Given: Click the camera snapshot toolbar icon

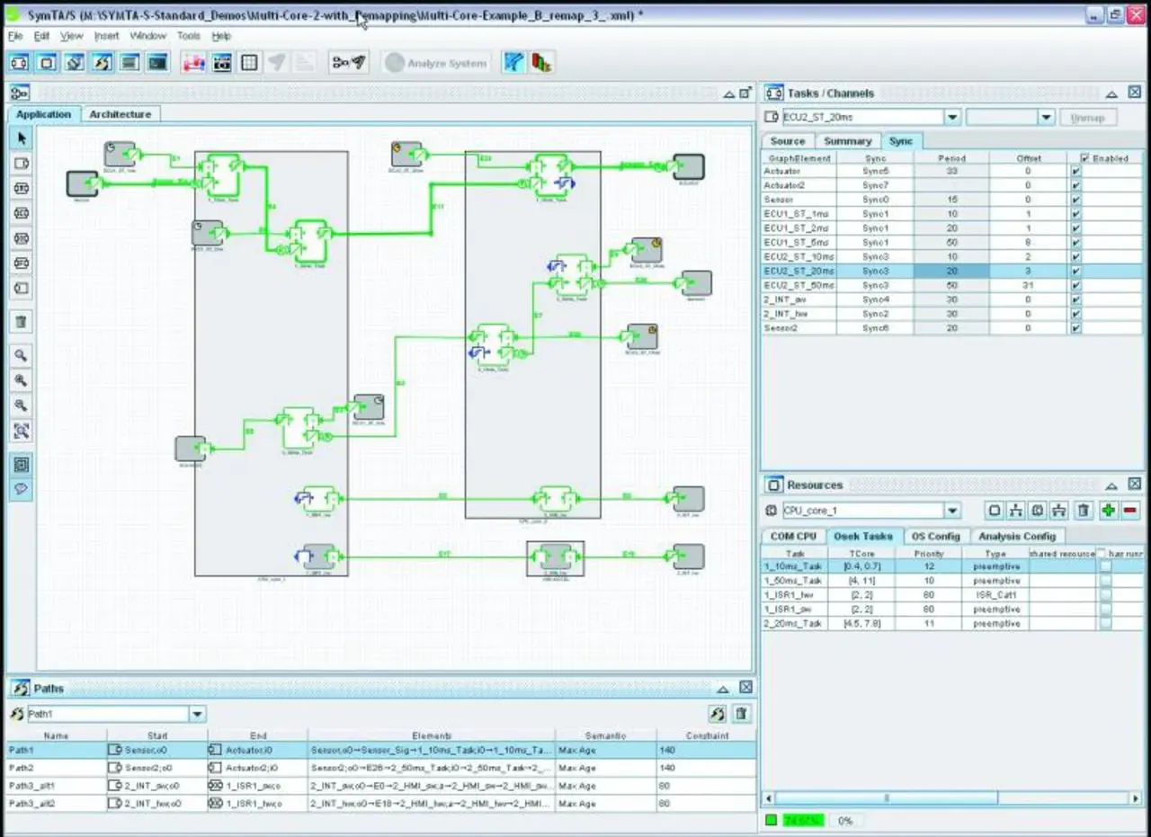Looking at the screenshot, I should tap(221, 63).
